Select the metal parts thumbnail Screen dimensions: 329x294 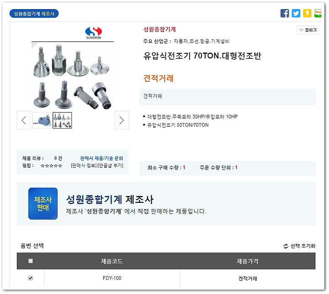pyautogui.click(x=62, y=120)
